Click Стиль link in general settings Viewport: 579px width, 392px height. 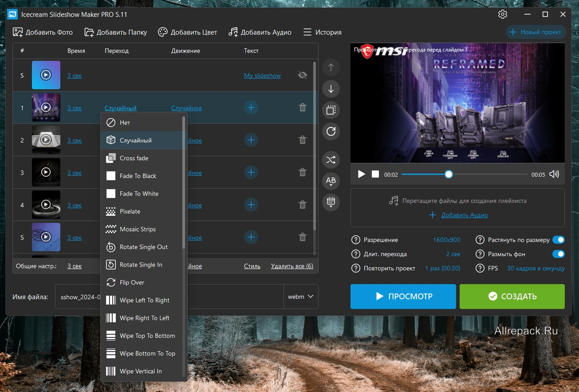coord(252,266)
